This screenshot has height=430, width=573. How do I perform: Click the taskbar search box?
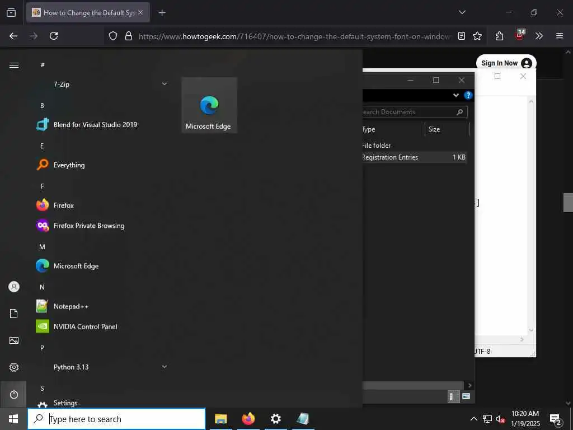116,419
